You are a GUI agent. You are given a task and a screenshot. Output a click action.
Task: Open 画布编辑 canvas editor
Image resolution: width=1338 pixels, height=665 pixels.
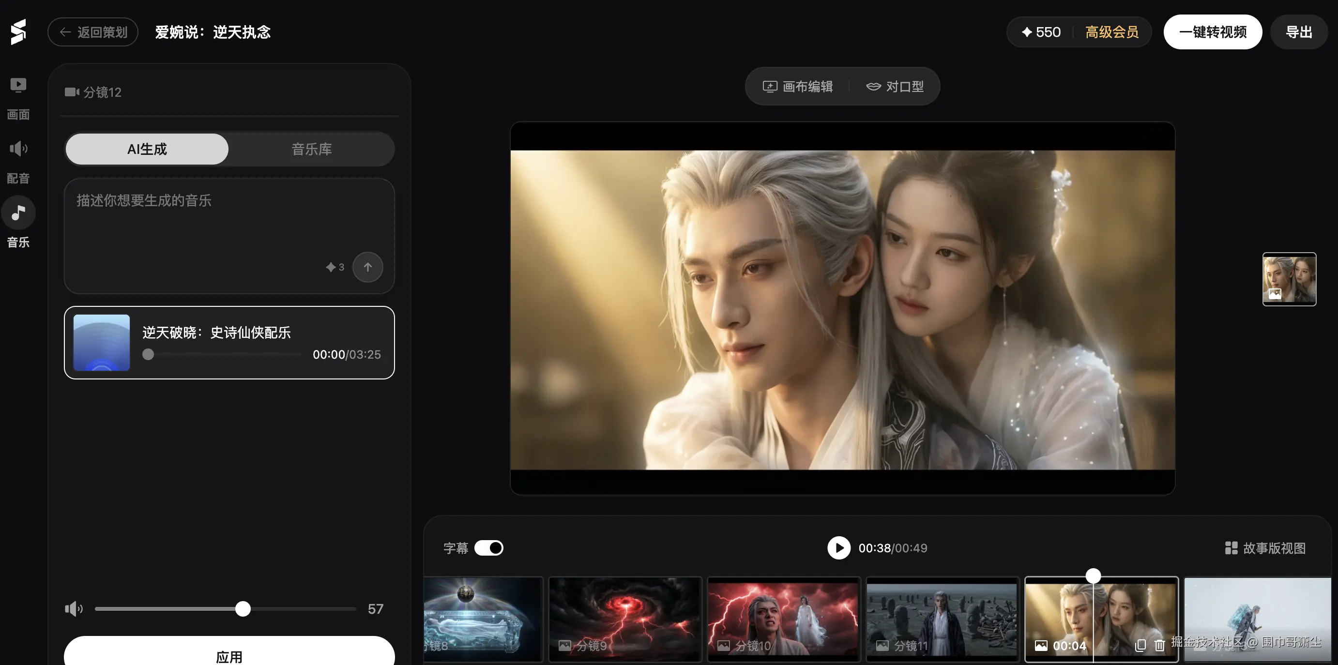click(x=798, y=86)
